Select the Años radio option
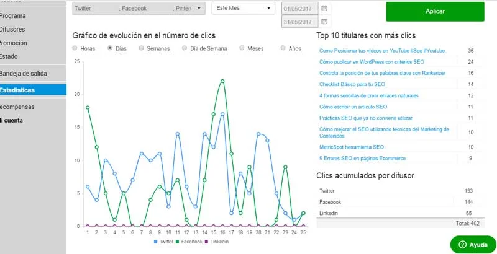497x254 pixels. (283, 48)
